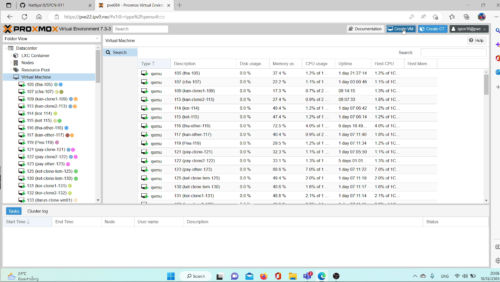500x282 pixels.
Task: Click the taskbar Search button
Action: coord(196,276)
